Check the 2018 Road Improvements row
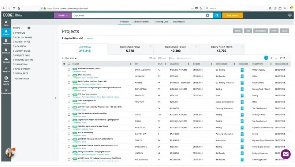This screenshot has width=295, height=167. tap(69, 95)
